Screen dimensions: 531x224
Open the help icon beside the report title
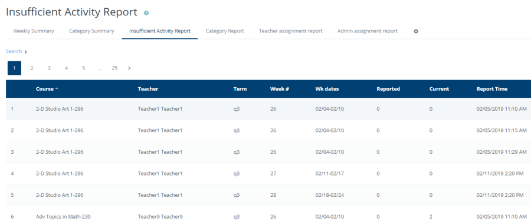pos(146,13)
